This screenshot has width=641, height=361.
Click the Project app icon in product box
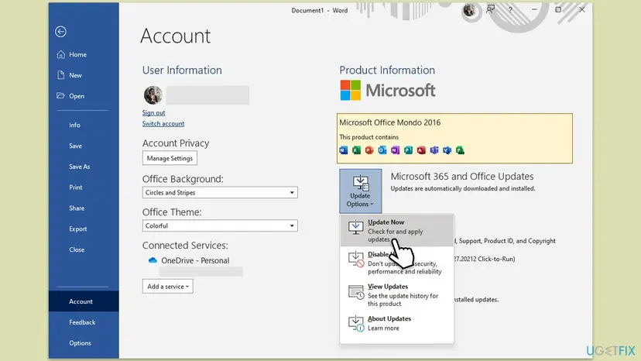pos(460,150)
